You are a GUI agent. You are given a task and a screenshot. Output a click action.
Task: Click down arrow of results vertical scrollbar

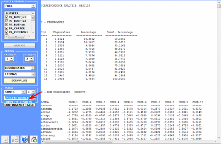219,138
